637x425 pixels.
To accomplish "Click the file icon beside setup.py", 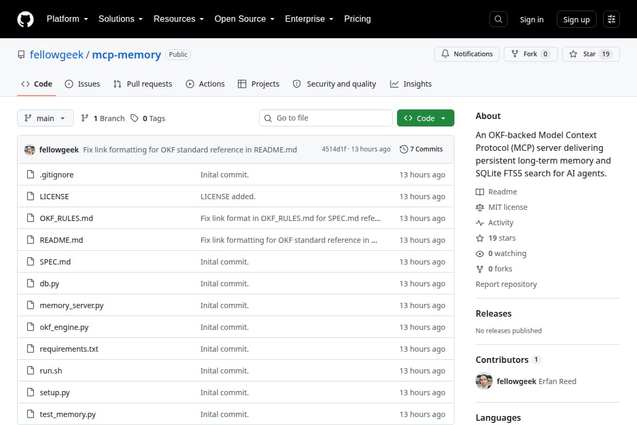I will (x=30, y=393).
